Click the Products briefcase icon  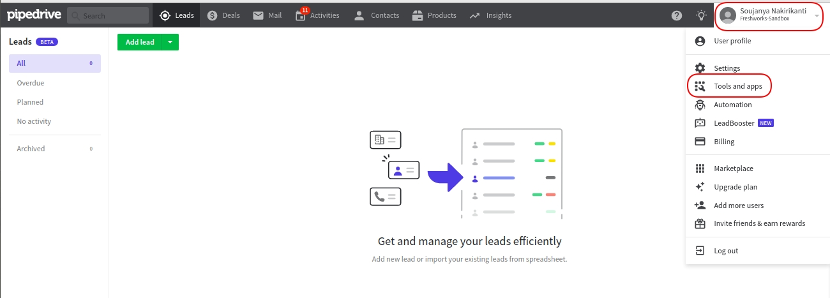coord(418,15)
